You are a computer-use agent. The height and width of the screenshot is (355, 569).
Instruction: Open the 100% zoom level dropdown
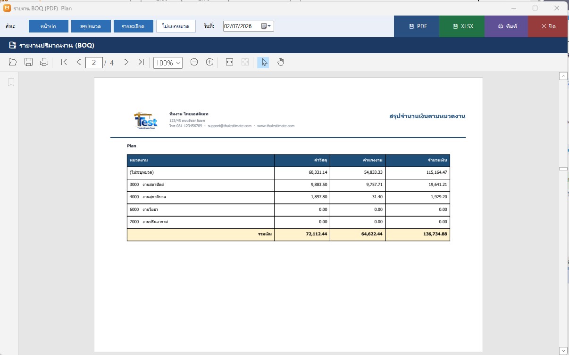tap(168, 63)
